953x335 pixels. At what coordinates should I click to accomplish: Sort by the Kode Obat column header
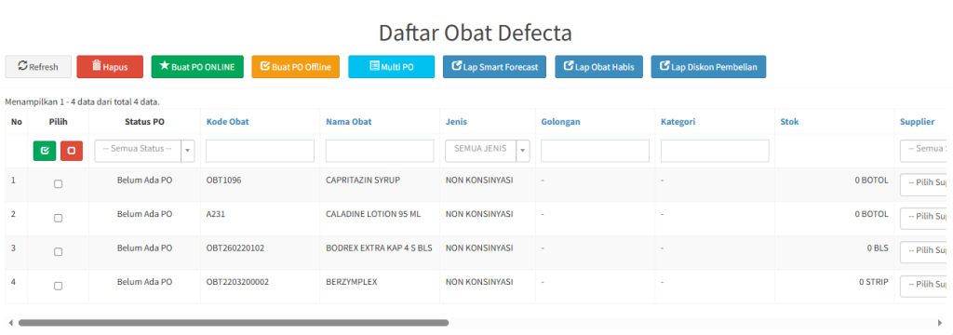pyautogui.click(x=227, y=122)
